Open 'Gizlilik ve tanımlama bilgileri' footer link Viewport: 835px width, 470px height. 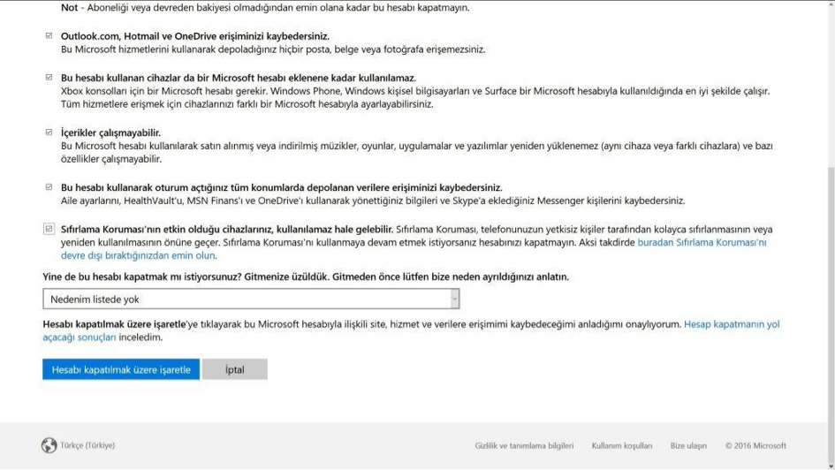click(524, 445)
